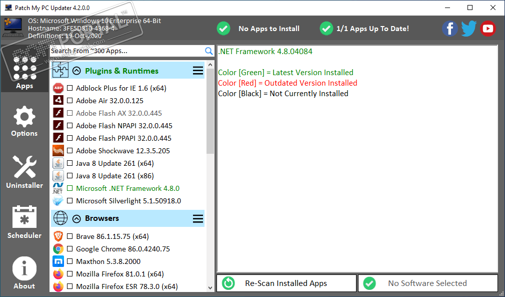The width and height of the screenshot is (505, 297).
Task: Click the Mozilla Firefox 81.0.1 icon
Action: point(58,274)
